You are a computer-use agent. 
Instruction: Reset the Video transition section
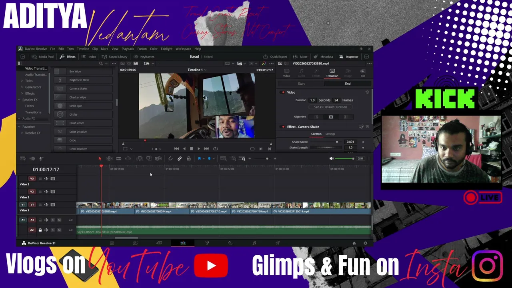click(367, 92)
